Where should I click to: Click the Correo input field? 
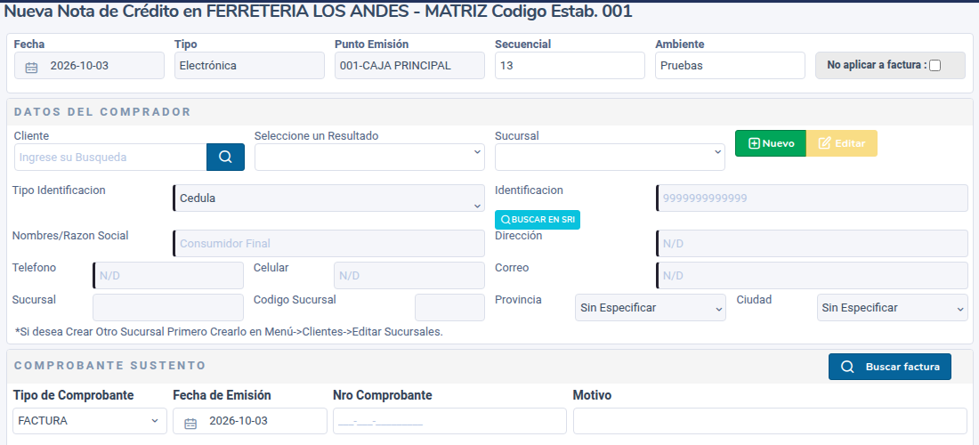pyautogui.click(x=813, y=275)
